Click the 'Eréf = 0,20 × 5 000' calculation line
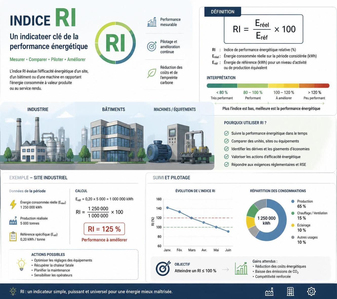The height and width of the screenshot is (299, 337). [104, 199]
